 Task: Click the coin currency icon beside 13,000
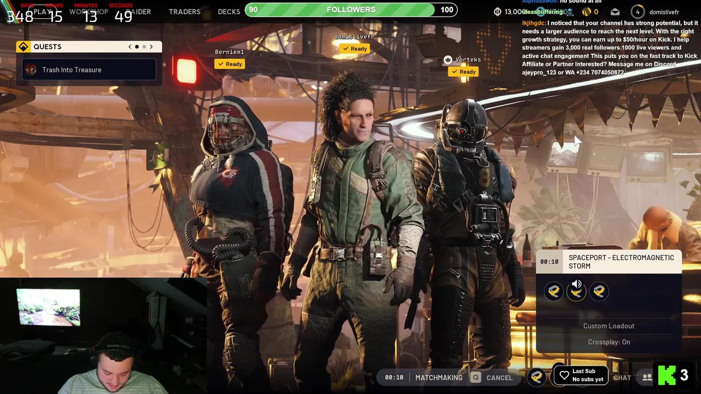pyautogui.click(x=497, y=11)
